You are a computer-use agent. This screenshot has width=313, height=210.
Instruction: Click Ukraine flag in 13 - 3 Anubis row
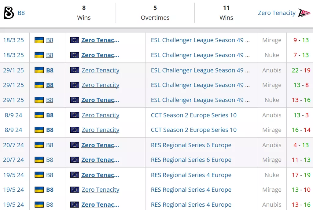point(39,115)
